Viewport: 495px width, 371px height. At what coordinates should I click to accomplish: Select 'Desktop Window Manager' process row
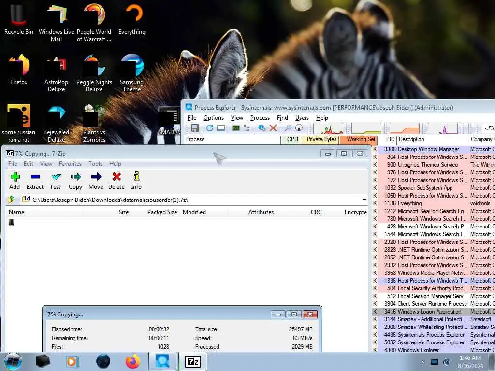click(434, 149)
